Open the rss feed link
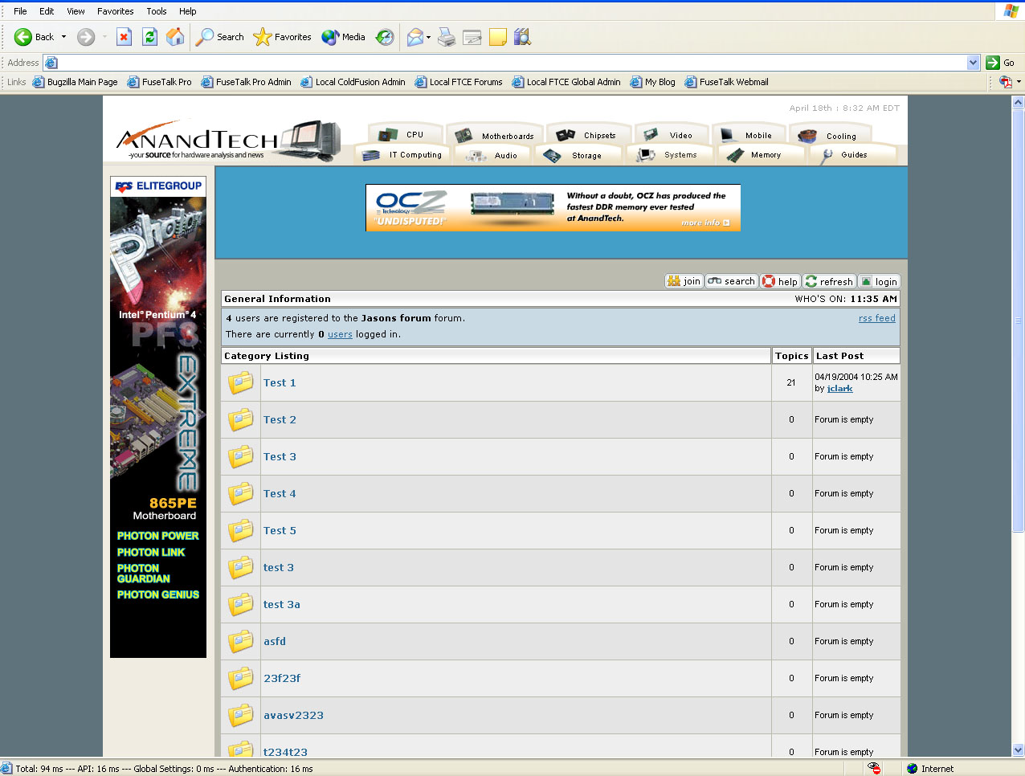This screenshot has height=776, width=1025. click(877, 318)
